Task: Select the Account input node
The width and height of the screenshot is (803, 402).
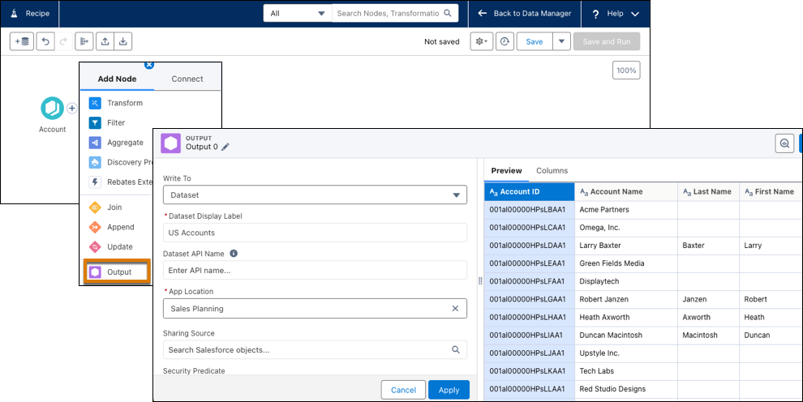Action: click(52, 109)
